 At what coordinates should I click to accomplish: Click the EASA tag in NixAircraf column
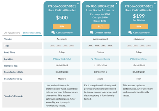[x=136, y=46]
